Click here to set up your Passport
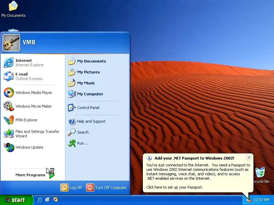Screen dimensions: 274x205 point(175,187)
